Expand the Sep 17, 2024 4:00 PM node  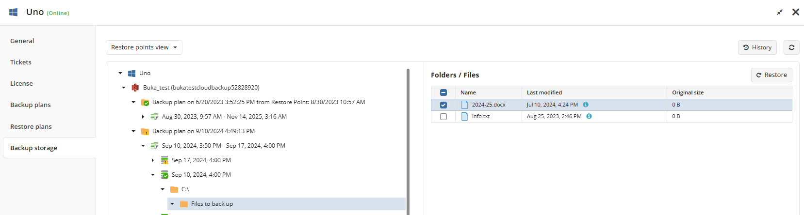(x=153, y=160)
